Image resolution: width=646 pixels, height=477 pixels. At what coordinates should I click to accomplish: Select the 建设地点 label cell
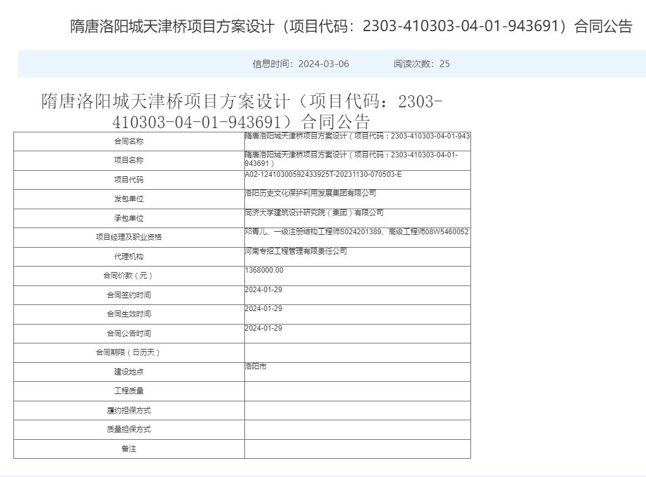click(x=129, y=372)
